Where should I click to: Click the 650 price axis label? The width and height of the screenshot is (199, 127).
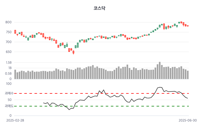8,52
